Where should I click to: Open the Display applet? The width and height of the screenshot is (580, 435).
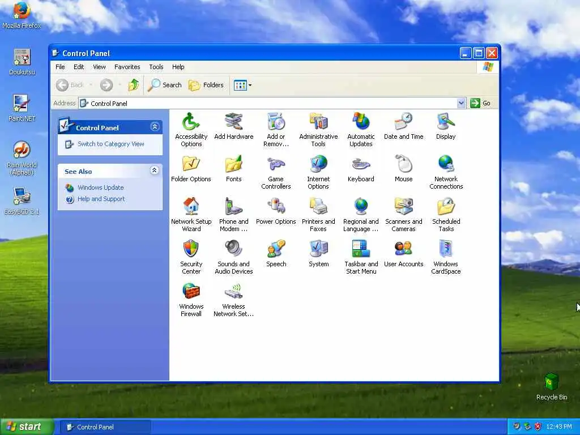click(446, 126)
